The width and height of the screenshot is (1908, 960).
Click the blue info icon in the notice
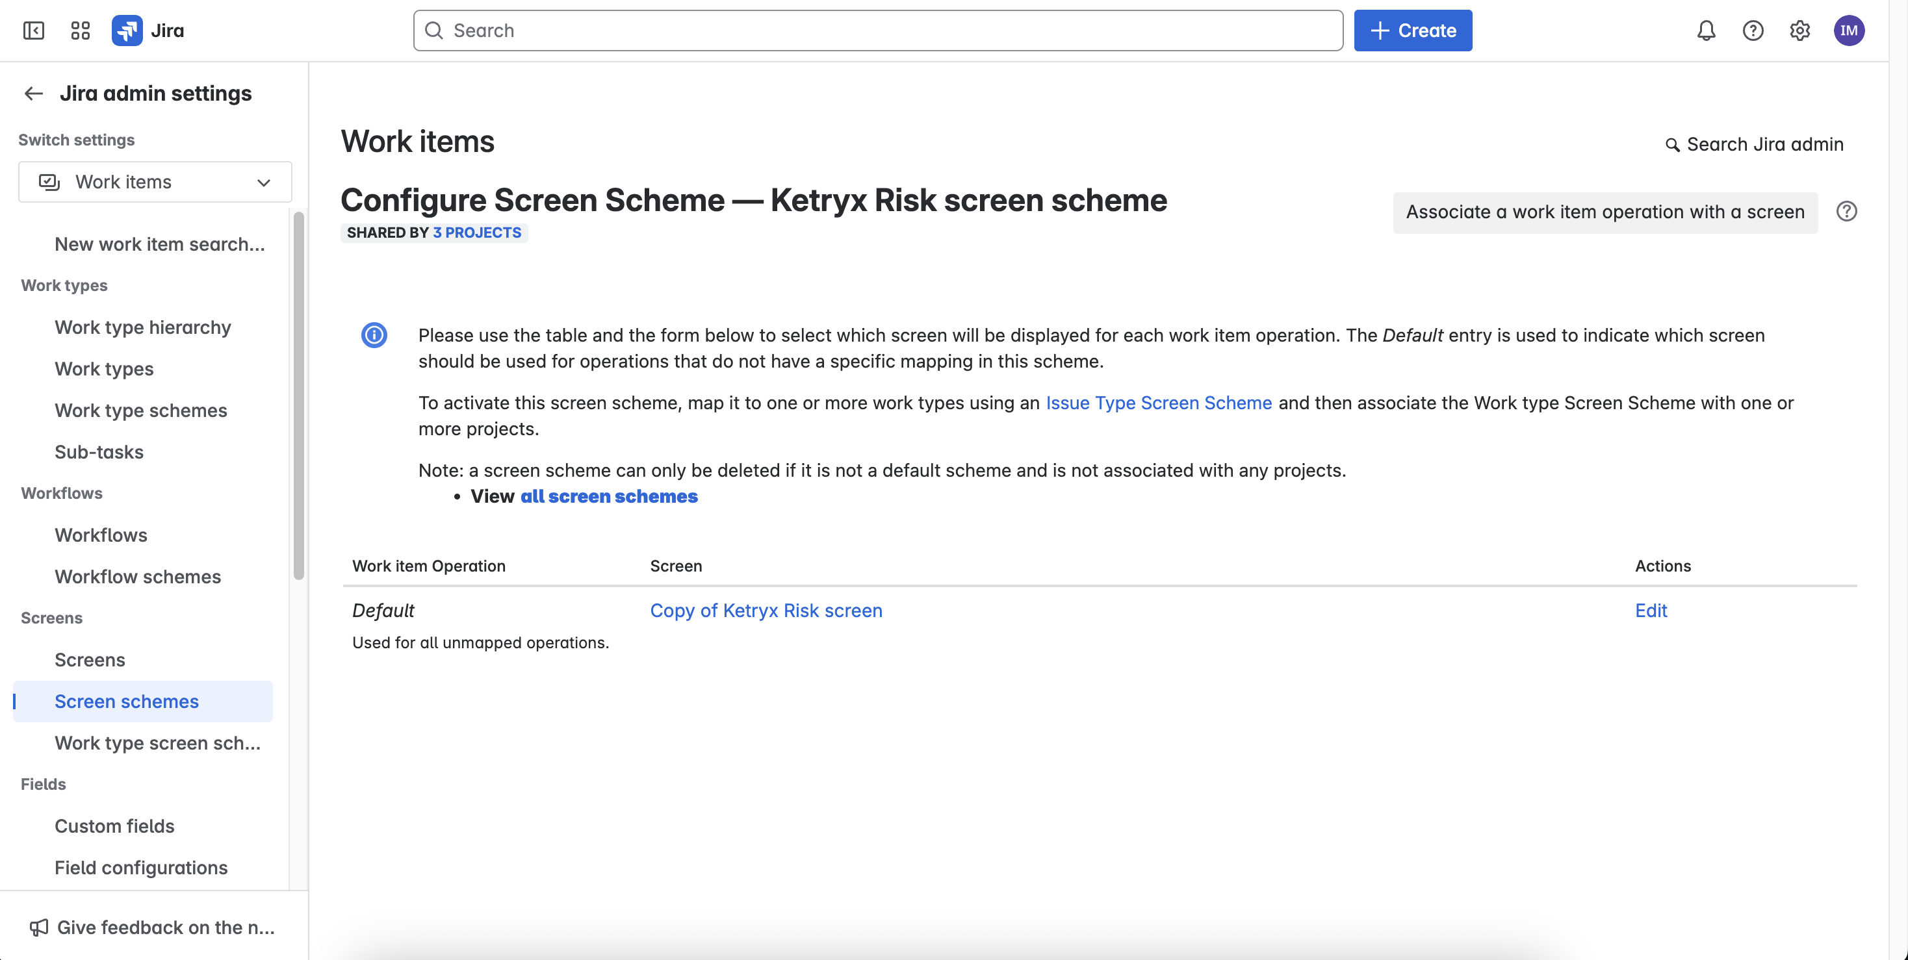[374, 335]
